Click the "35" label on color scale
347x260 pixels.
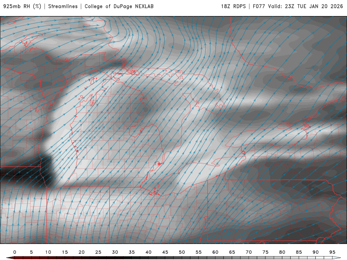tap(132, 252)
